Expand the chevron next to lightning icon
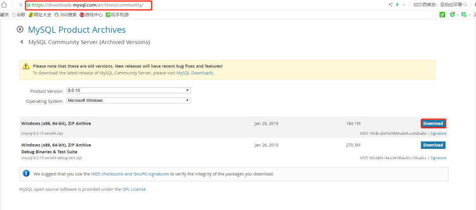Screen dimensions: 476x210 click(404, 5)
